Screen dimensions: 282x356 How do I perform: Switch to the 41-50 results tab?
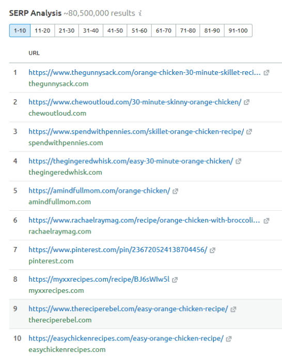pyautogui.click(x=115, y=30)
